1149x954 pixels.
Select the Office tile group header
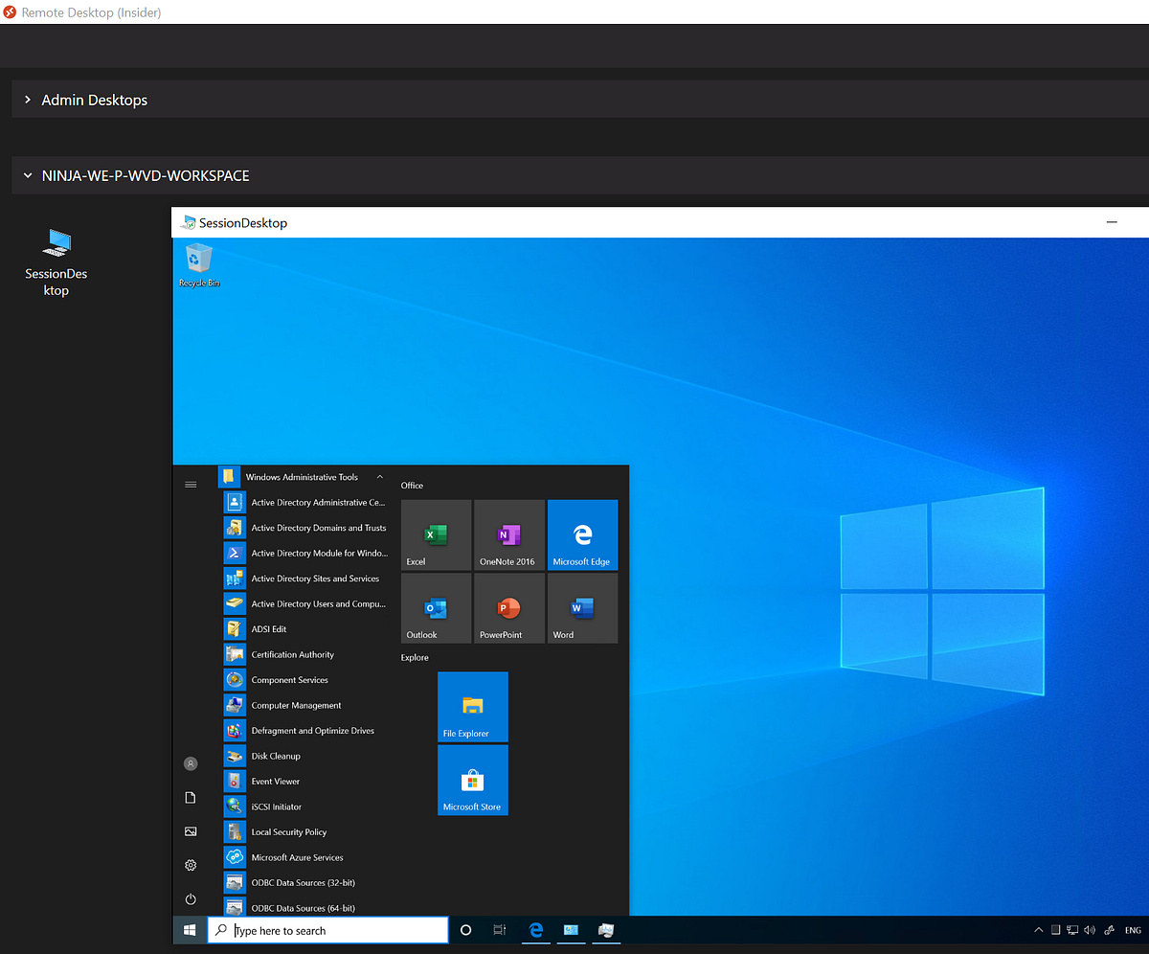coord(412,486)
